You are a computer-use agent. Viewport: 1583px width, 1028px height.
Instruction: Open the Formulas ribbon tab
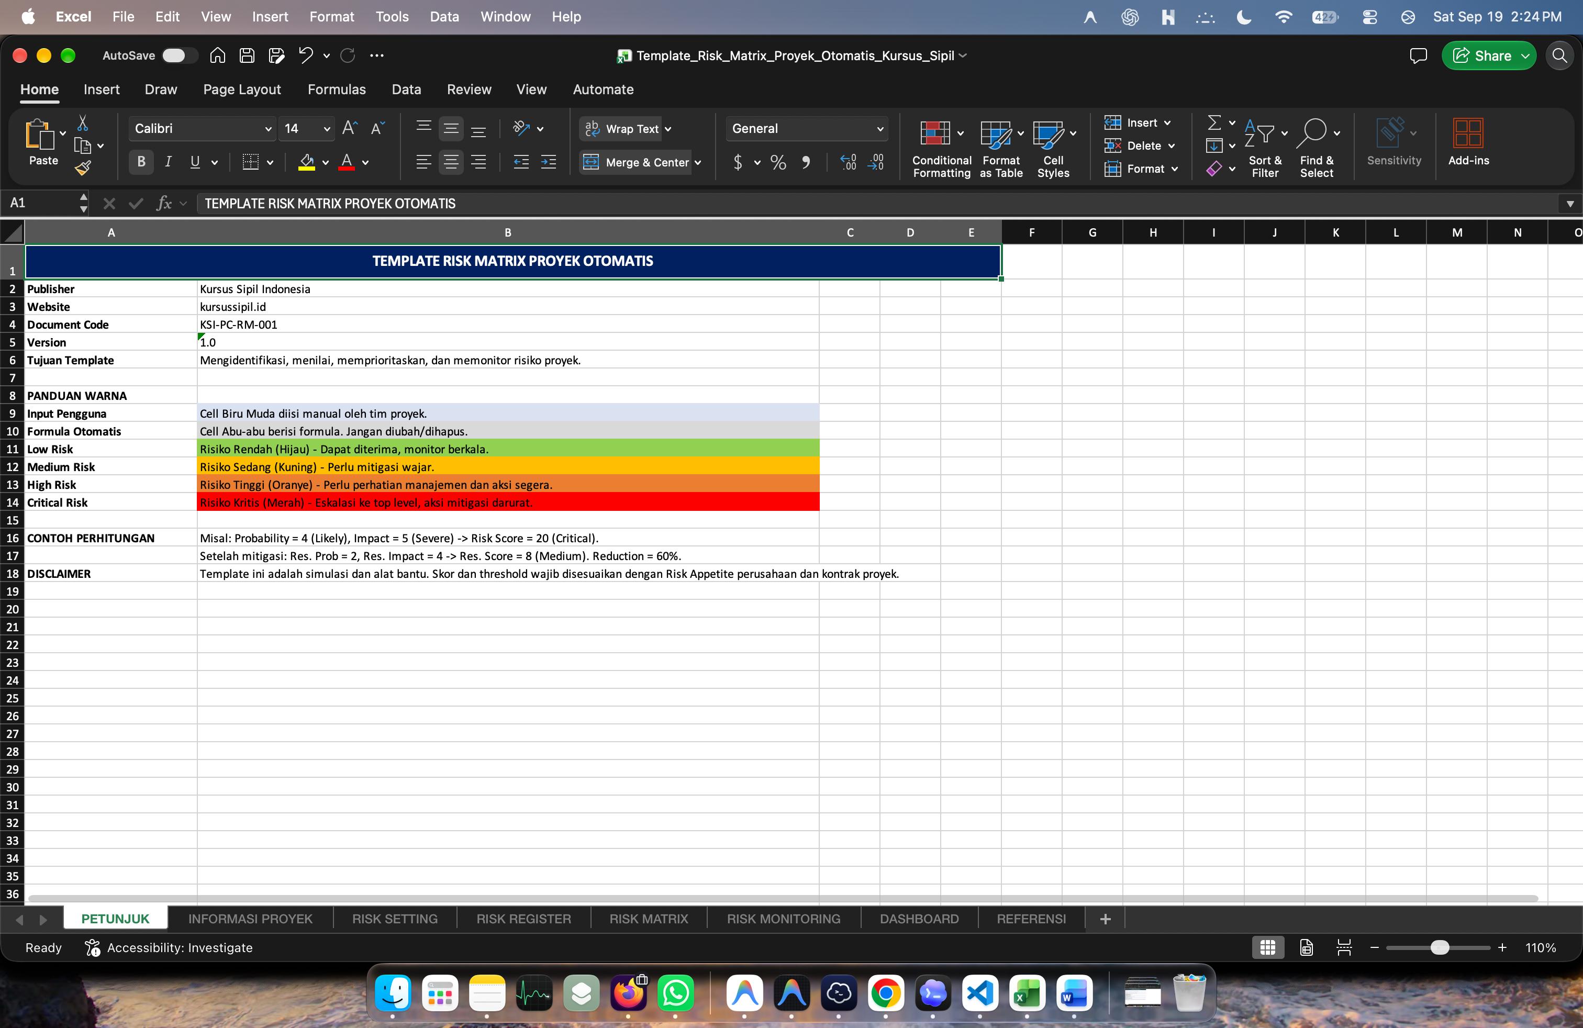tap(337, 89)
